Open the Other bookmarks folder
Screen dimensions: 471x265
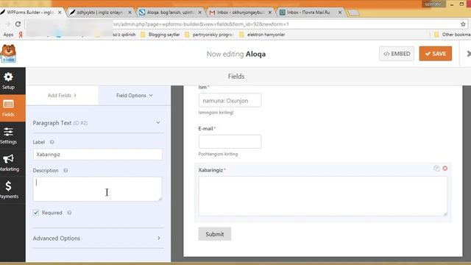click(453, 35)
